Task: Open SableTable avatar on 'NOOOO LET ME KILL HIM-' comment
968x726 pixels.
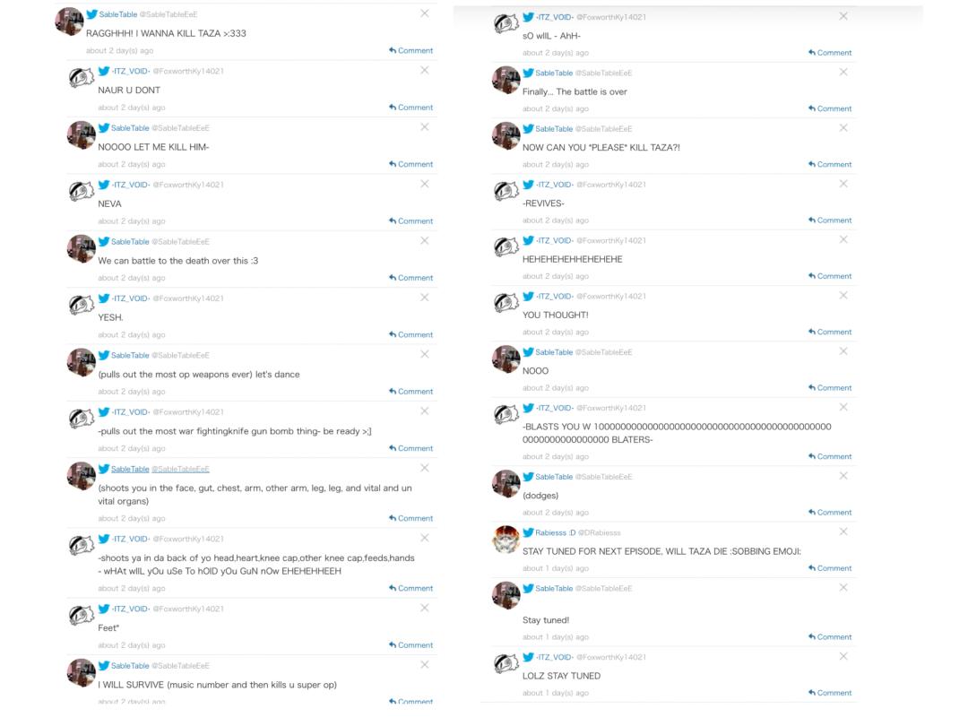Action: pos(82,135)
